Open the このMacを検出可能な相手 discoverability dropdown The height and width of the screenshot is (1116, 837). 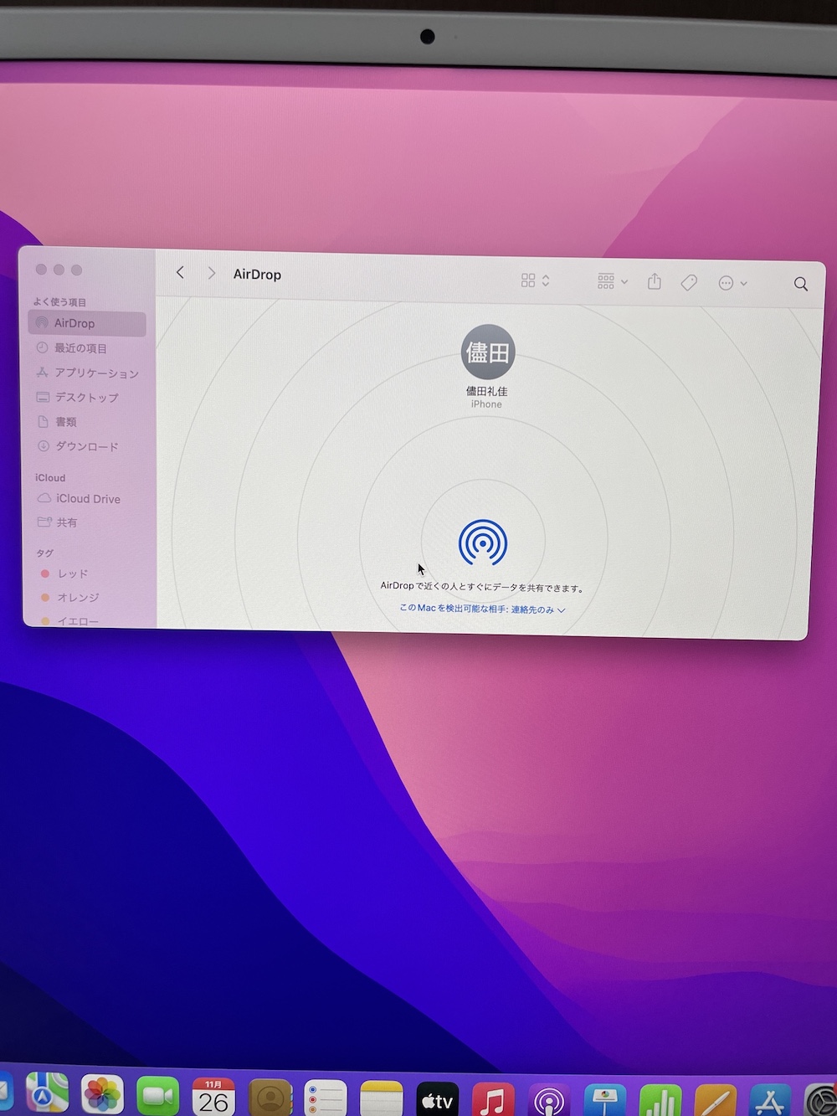coord(482,609)
